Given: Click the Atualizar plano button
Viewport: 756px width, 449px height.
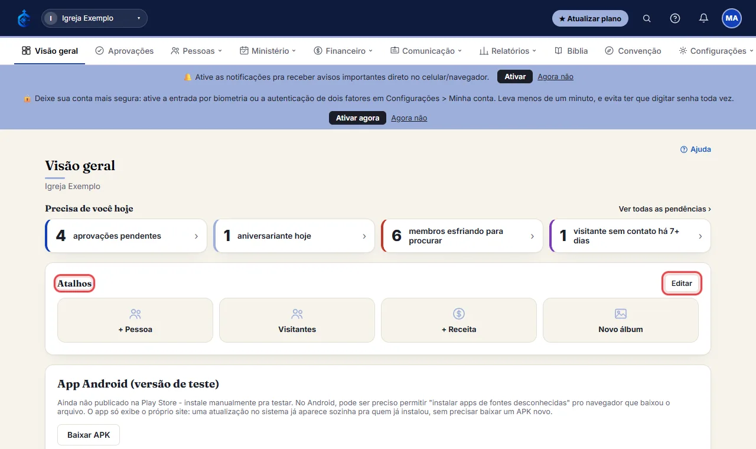Looking at the screenshot, I should click(x=590, y=18).
